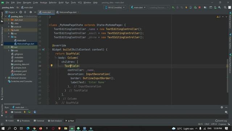Collapse the lib folder
Screen dimensions: 232x131
pos(9,37)
